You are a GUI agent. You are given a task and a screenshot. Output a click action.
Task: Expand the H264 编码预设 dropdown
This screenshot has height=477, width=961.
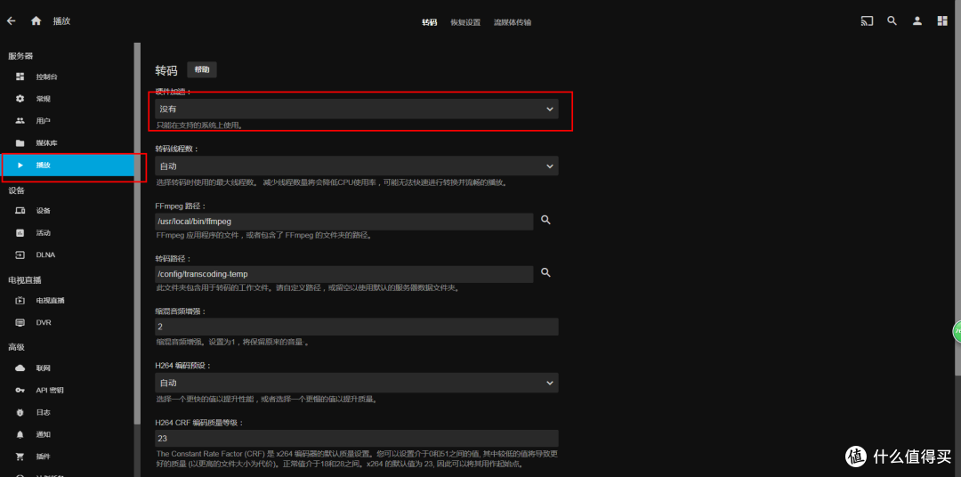pos(356,383)
